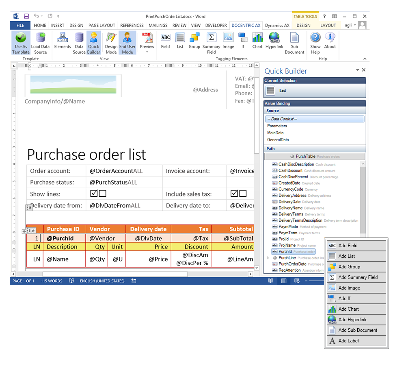The height and width of the screenshot is (366, 406).
Task: Undo the last action in title bar
Action: pyautogui.click(x=36, y=16)
